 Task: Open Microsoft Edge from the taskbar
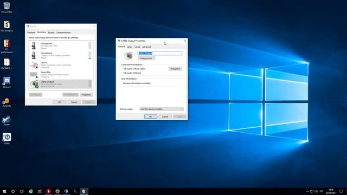31,191
